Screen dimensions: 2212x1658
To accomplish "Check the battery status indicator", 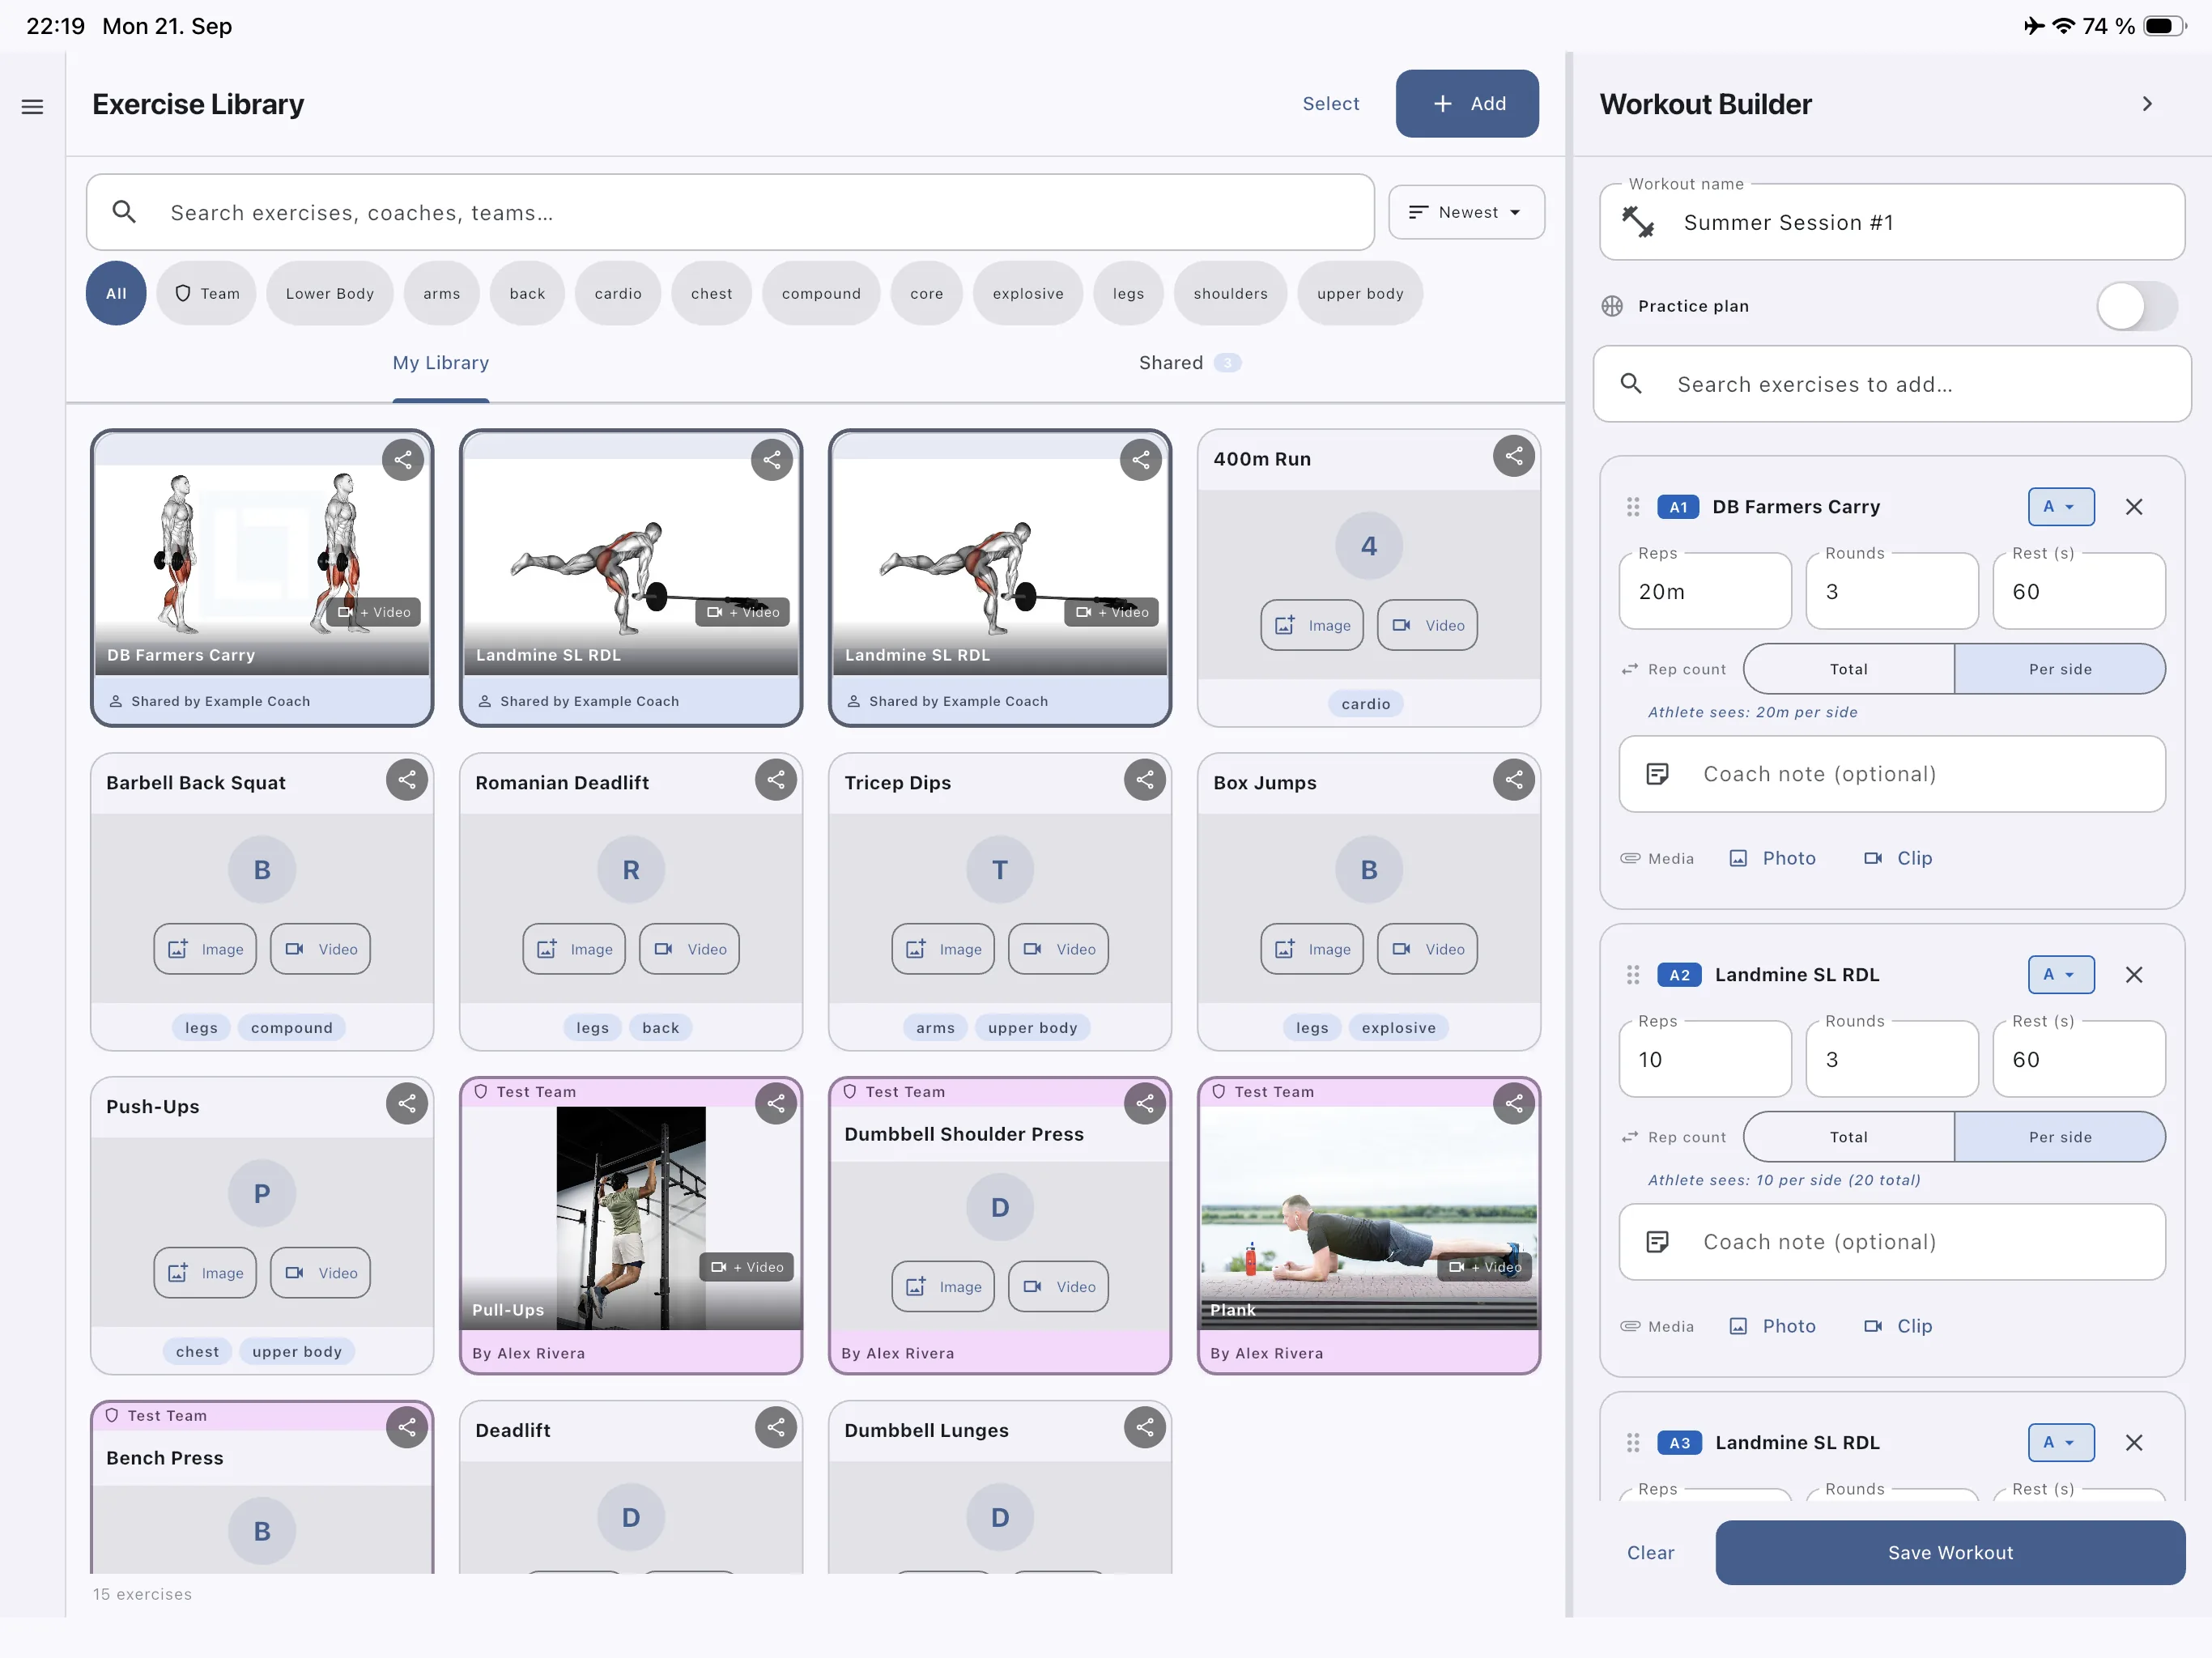I will pos(2165,26).
